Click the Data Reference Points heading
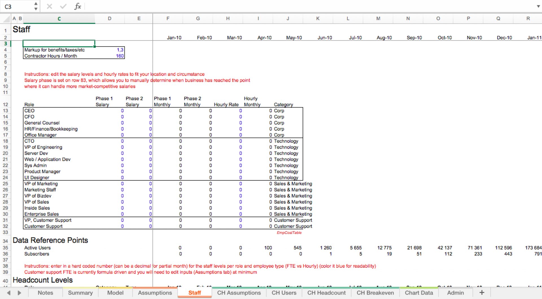 point(50,240)
